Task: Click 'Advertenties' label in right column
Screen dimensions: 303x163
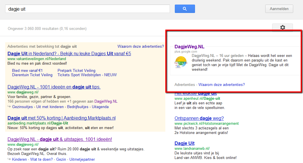Action: (x=185, y=85)
